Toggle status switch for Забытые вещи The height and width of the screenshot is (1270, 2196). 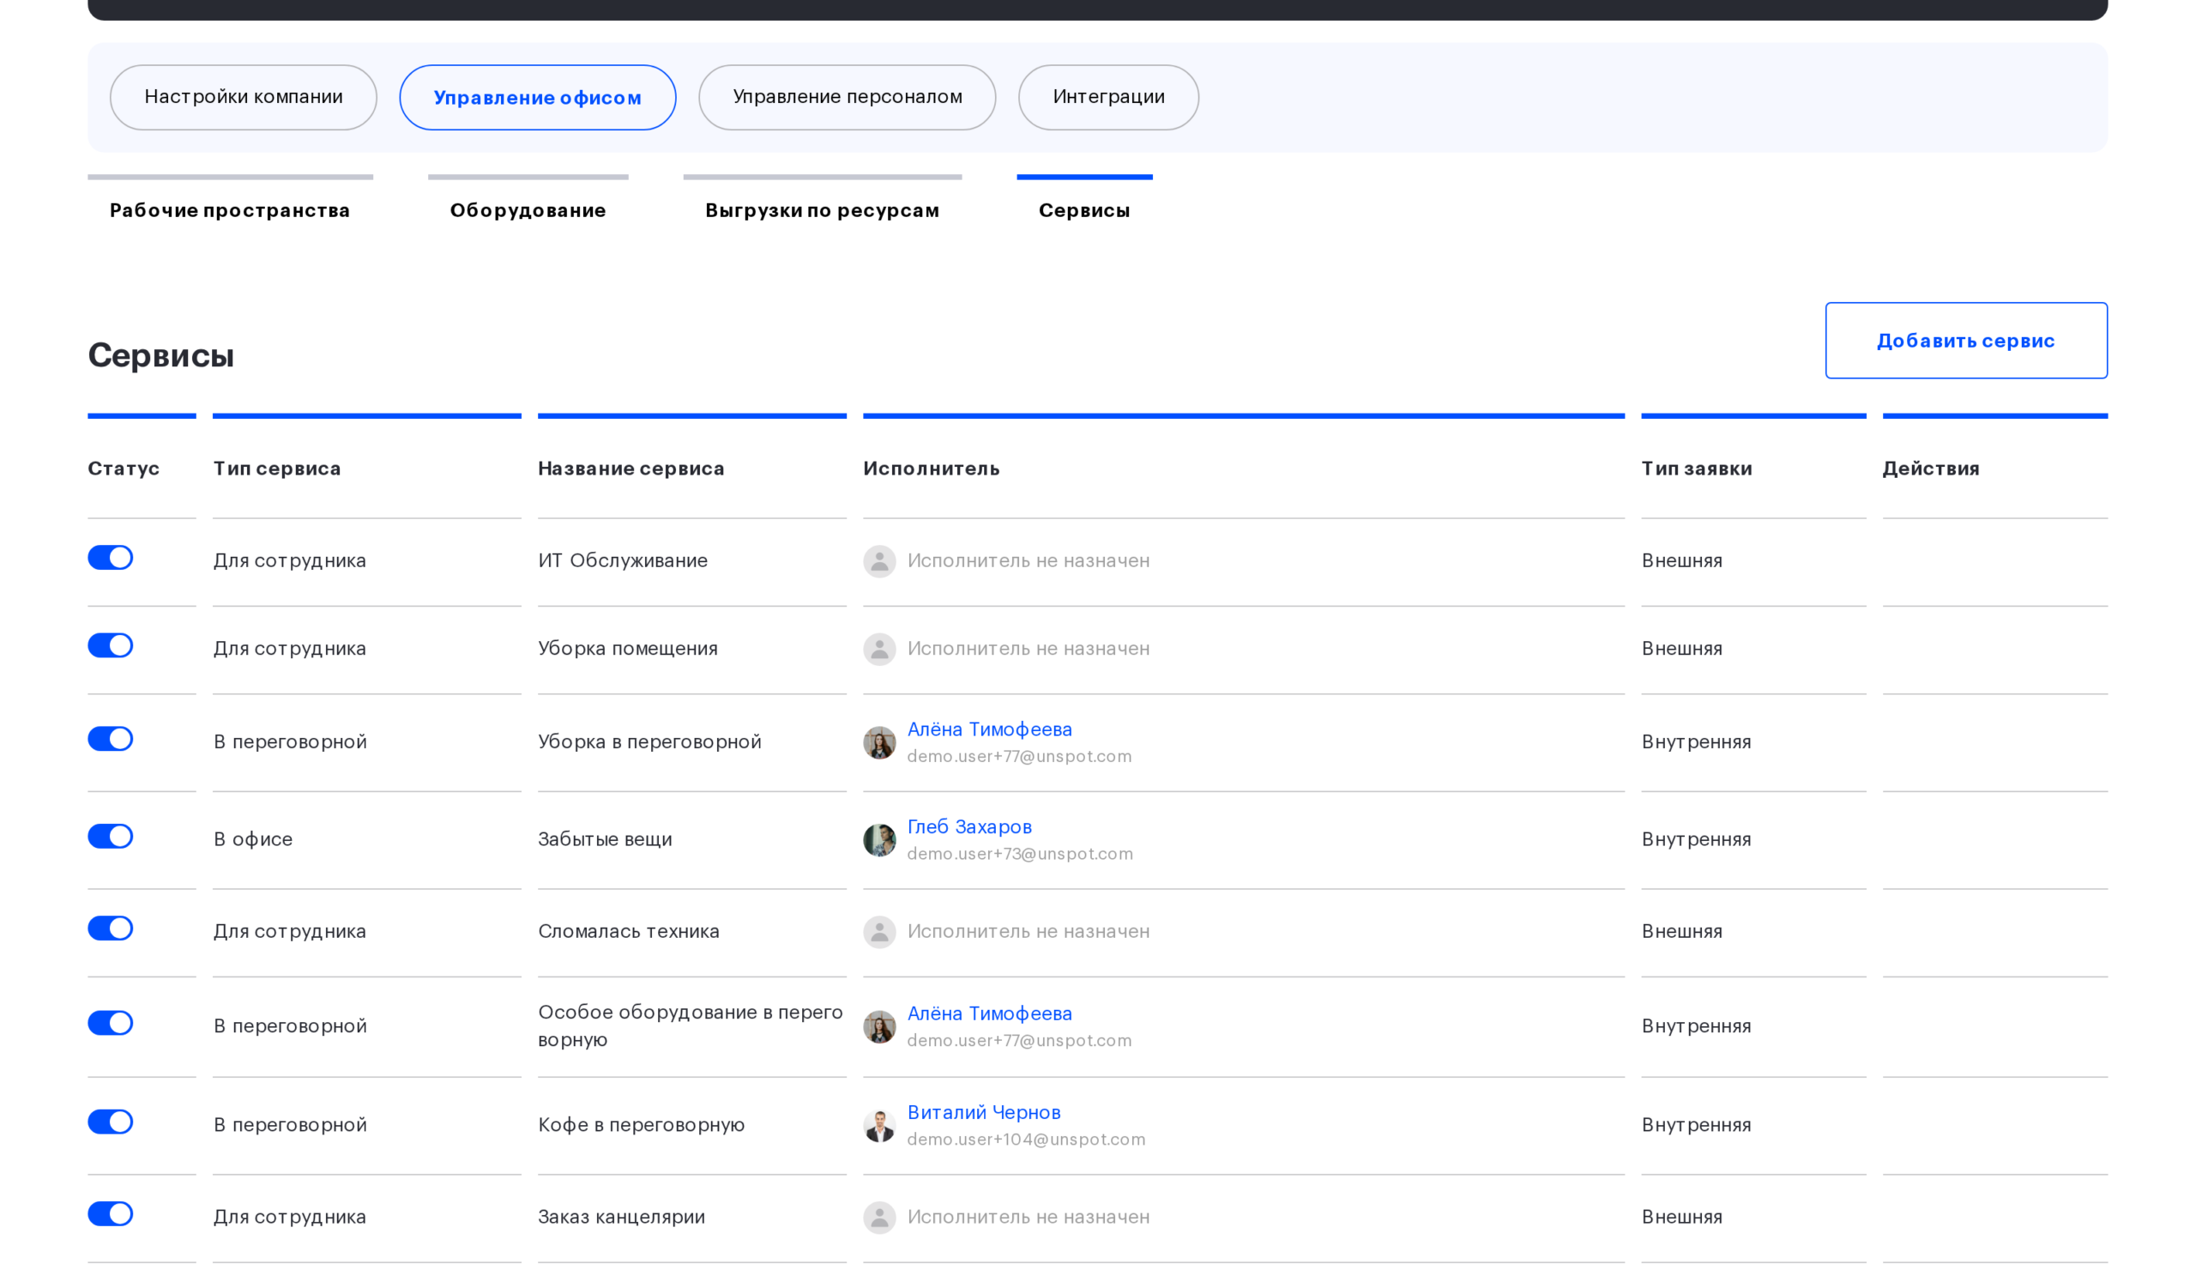110,836
